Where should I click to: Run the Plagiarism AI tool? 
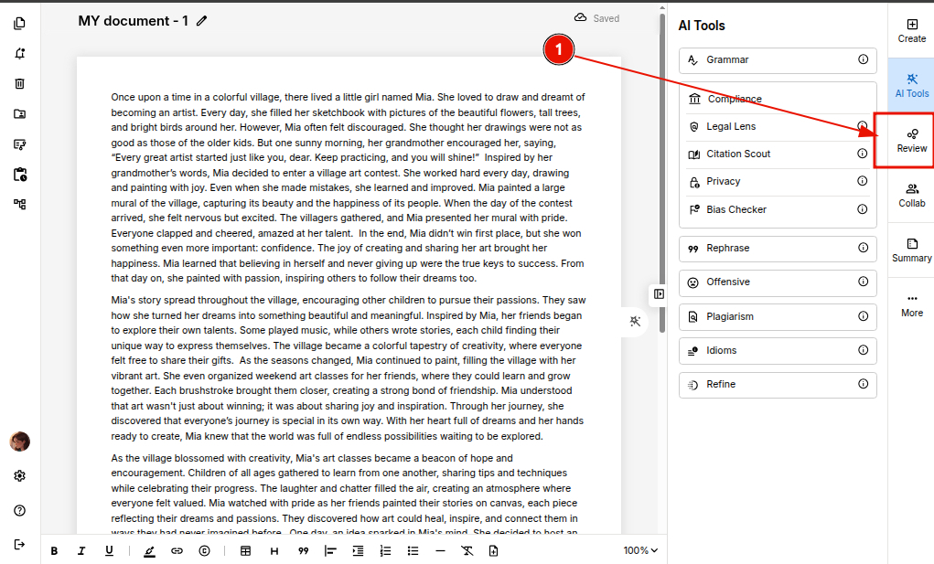(777, 316)
